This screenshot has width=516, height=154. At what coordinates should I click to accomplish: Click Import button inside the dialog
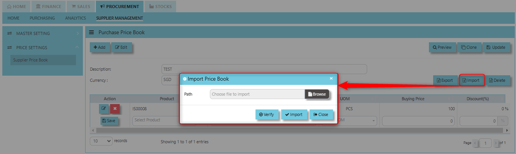pos(294,114)
